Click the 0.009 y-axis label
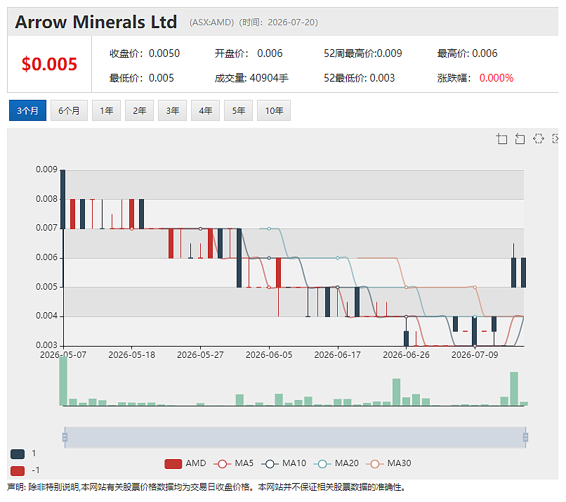Image resolution: width=566 pixels, height=502 pixels. coord(46,169)
